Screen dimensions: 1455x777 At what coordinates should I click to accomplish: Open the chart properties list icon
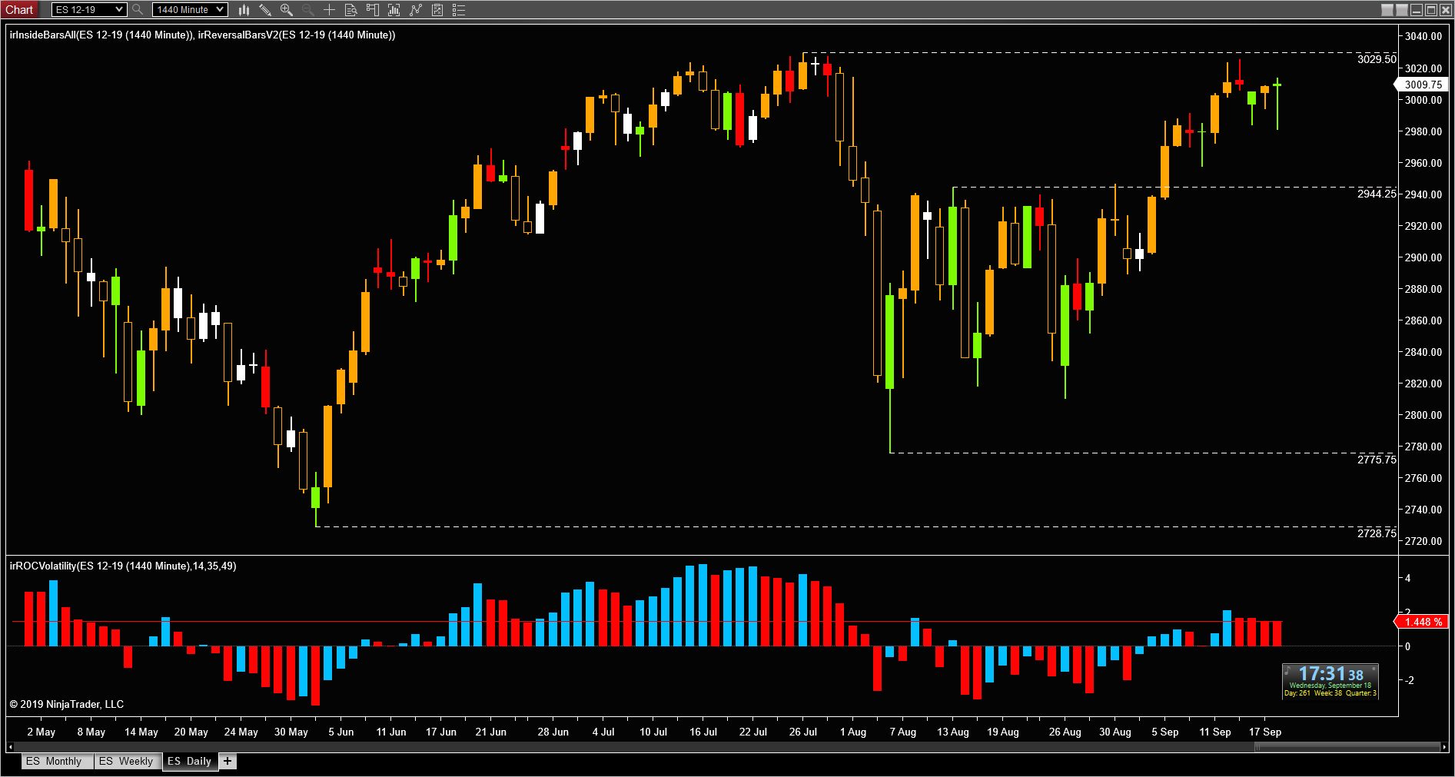[459, 10]
